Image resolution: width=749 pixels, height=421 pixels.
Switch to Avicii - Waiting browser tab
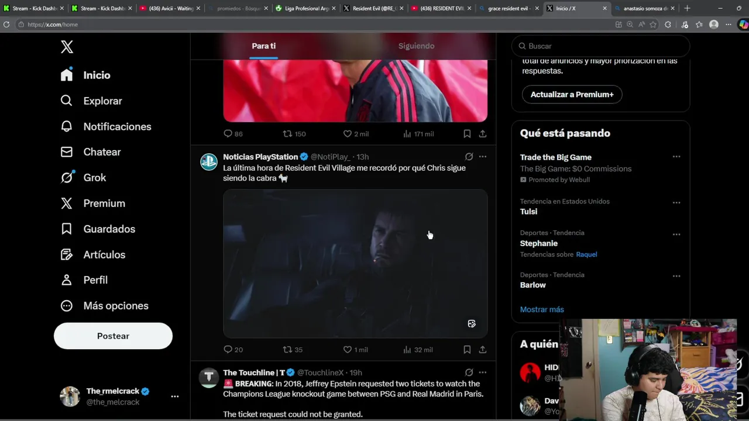pos(170,8)
